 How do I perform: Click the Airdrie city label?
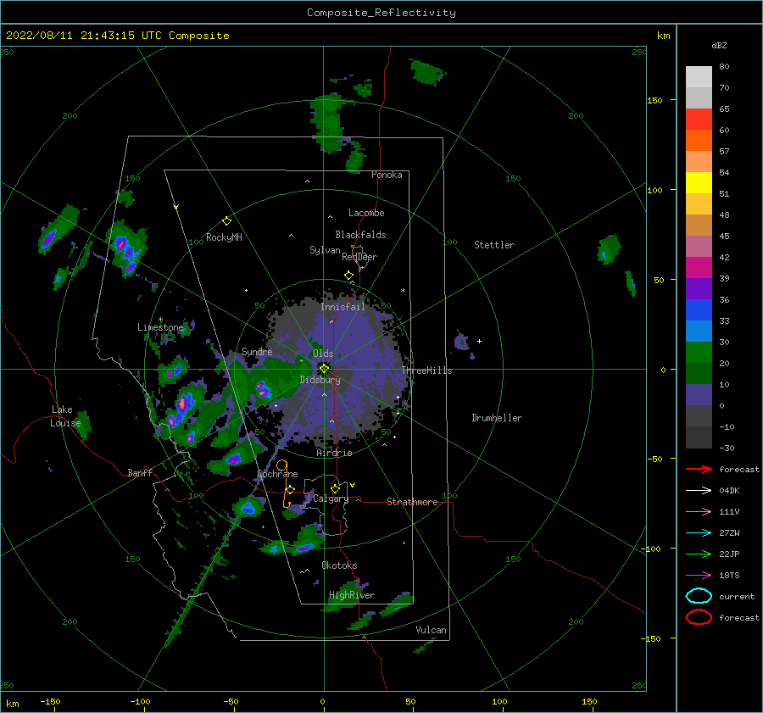(334, 453)
